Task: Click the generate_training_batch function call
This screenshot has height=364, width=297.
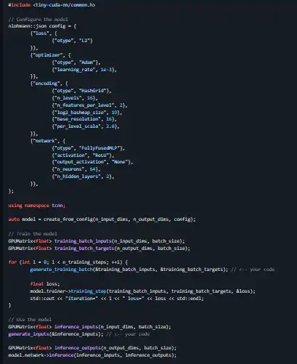Action: [x=129, y=270]
